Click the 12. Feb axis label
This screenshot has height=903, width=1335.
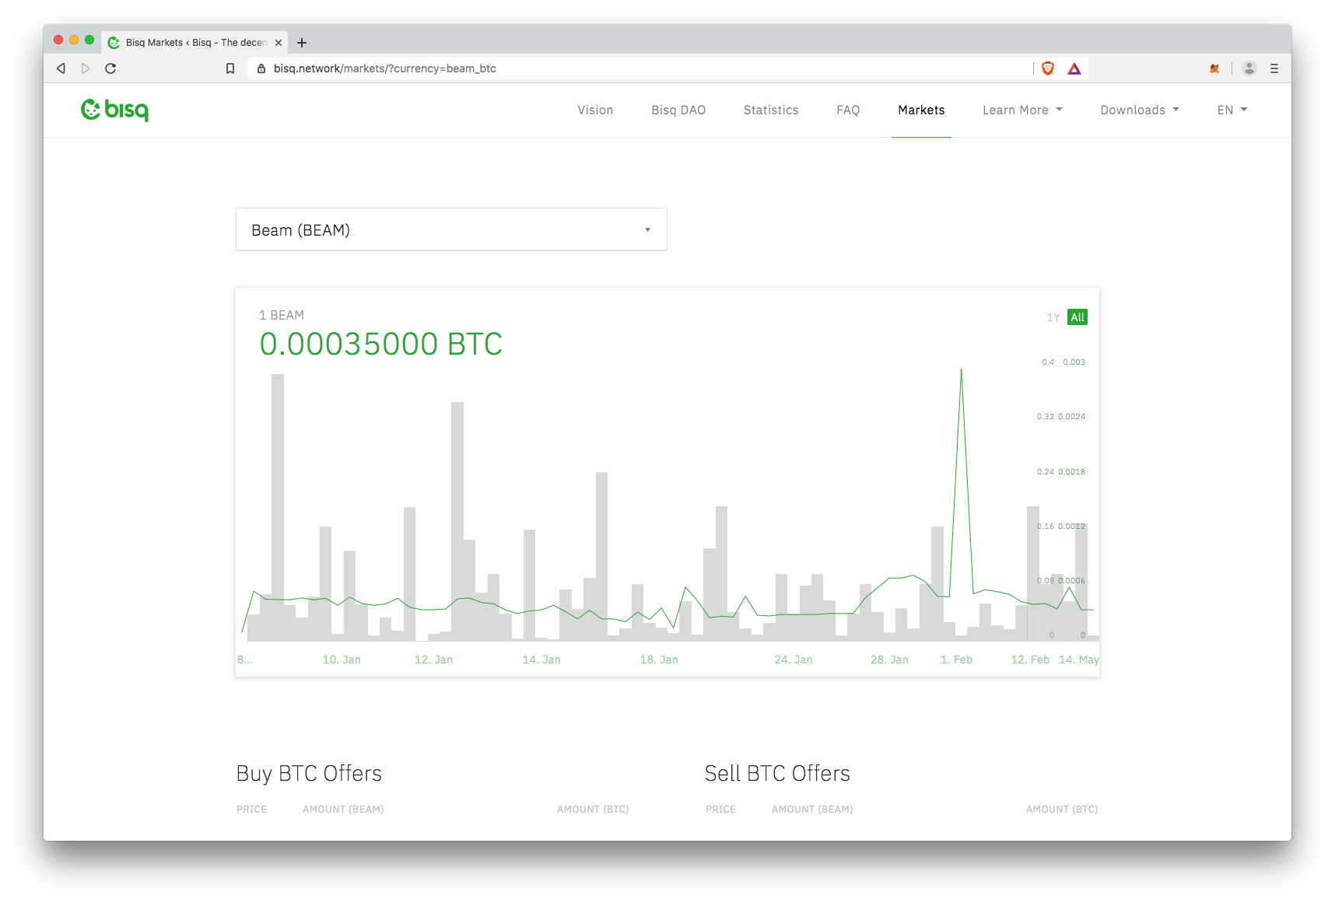point(1030,660)
